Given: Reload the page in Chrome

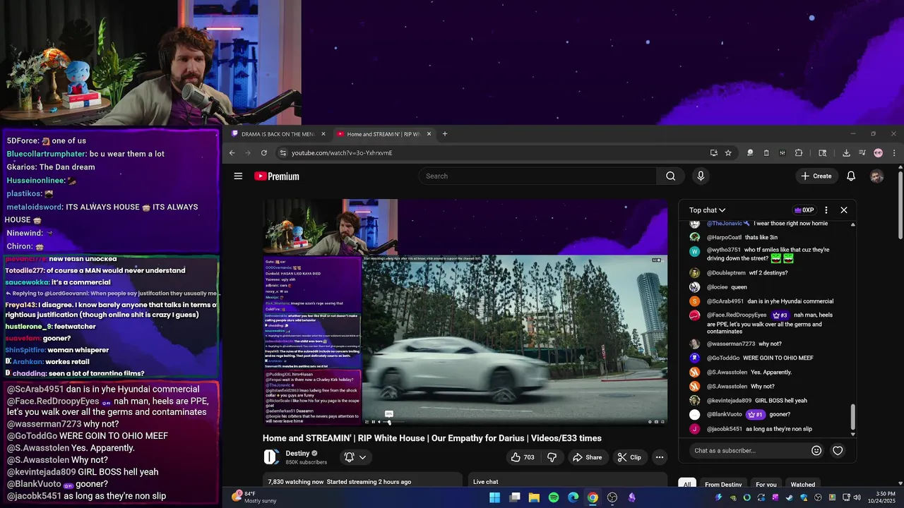Looking at the screenshot, I should (x=264, y=152).
